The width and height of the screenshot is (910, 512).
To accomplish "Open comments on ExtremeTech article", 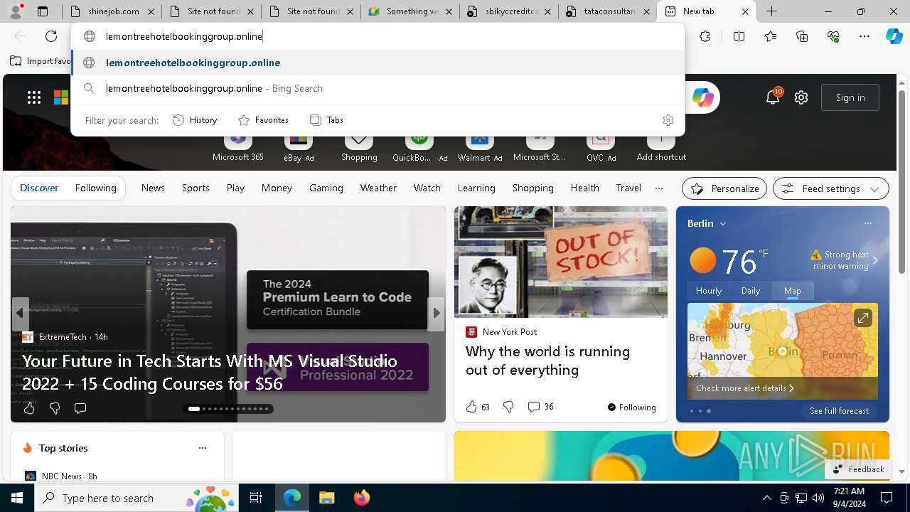I will pos(80,408).
